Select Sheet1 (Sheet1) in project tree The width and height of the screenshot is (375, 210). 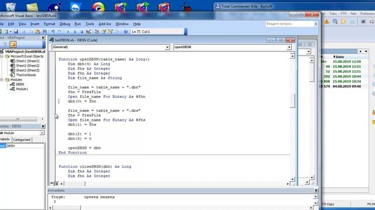coord(28,61)
